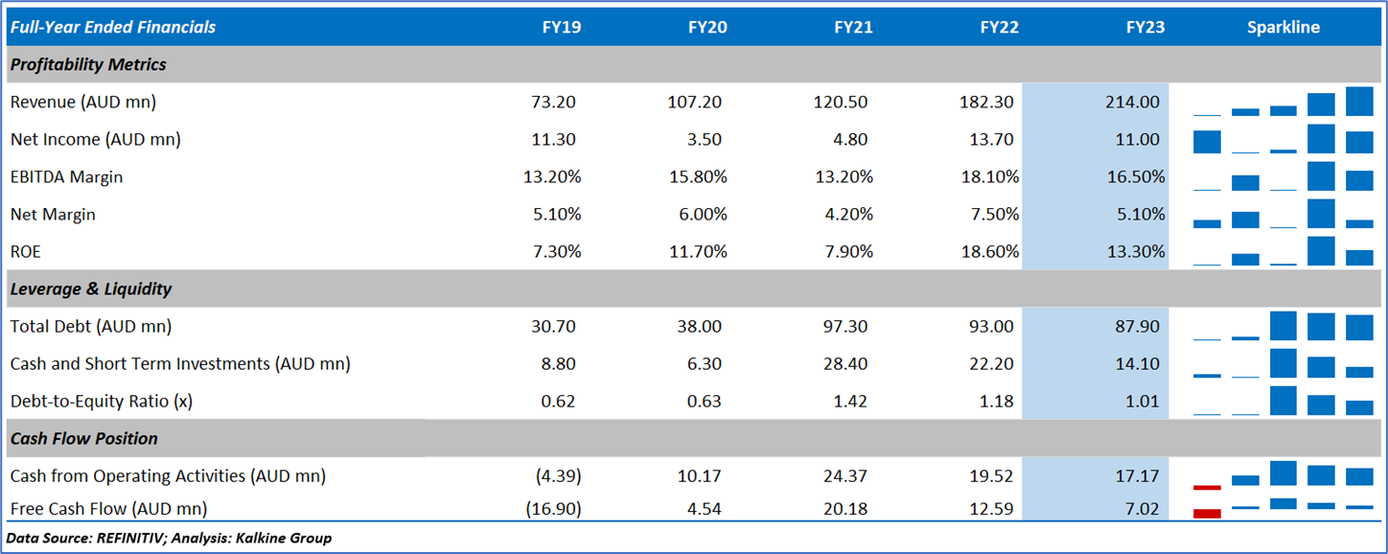This screenshot has width=1388, height=554.
Task: Select the ROE sparkline bars
Action: (1283, 252)
